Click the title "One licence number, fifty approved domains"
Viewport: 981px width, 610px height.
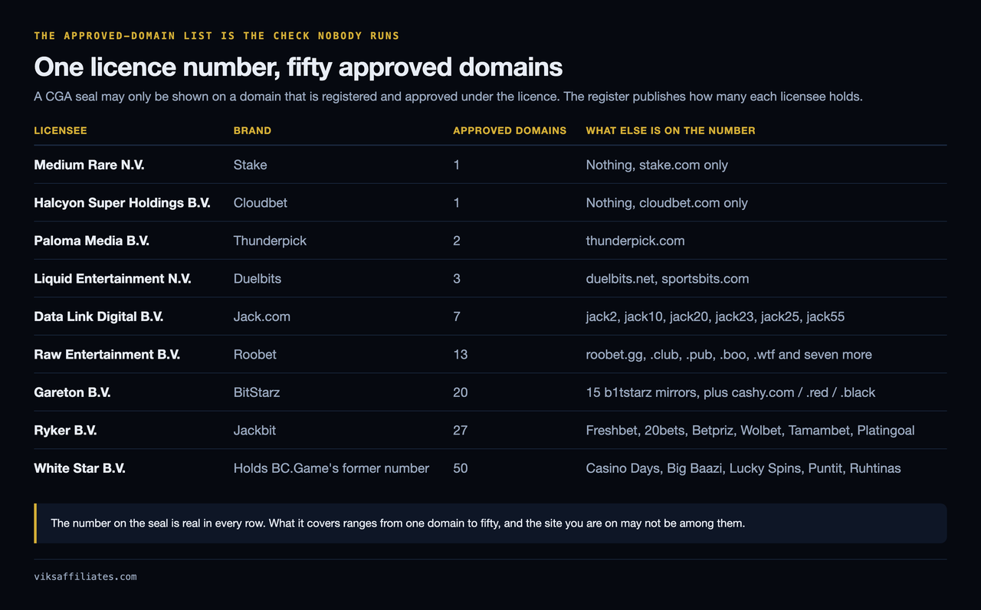coord(298,67)
